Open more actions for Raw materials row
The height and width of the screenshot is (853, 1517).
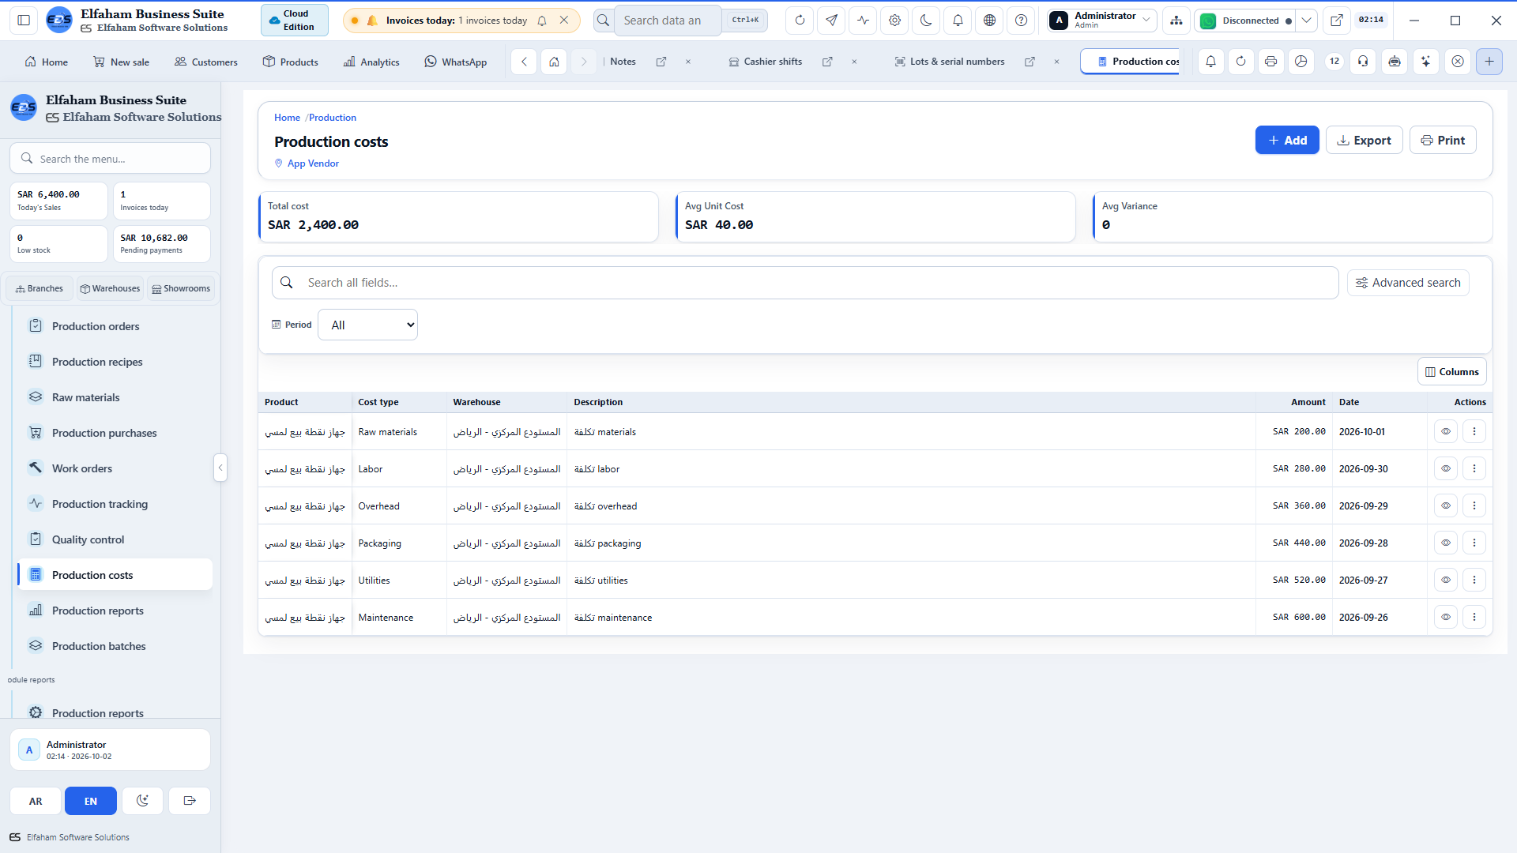tap(1474, 432)
